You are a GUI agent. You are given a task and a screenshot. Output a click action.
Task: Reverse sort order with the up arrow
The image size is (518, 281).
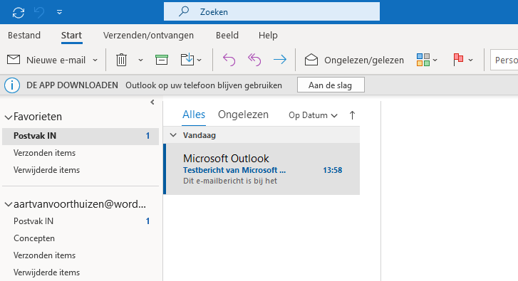(x=352, y=115)
